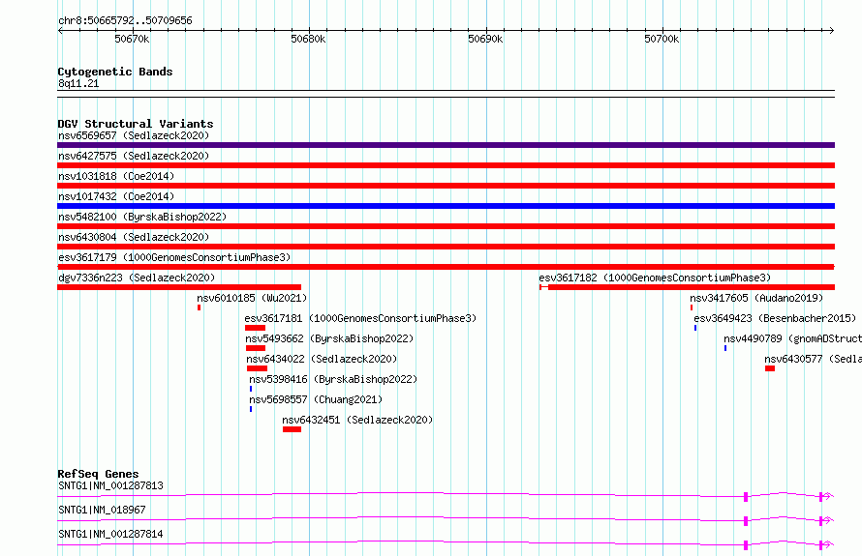Open nsv5698557 (Chuang2021) label

[x=316, y=399]
